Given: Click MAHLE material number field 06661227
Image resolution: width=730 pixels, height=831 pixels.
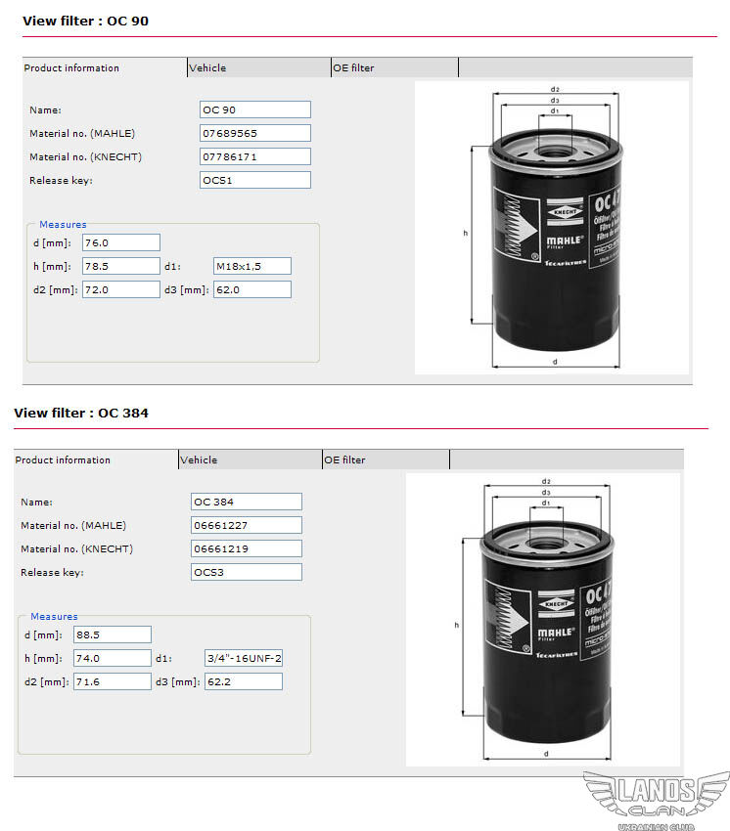Looking at the screenshot, I should tap(247, 525).
